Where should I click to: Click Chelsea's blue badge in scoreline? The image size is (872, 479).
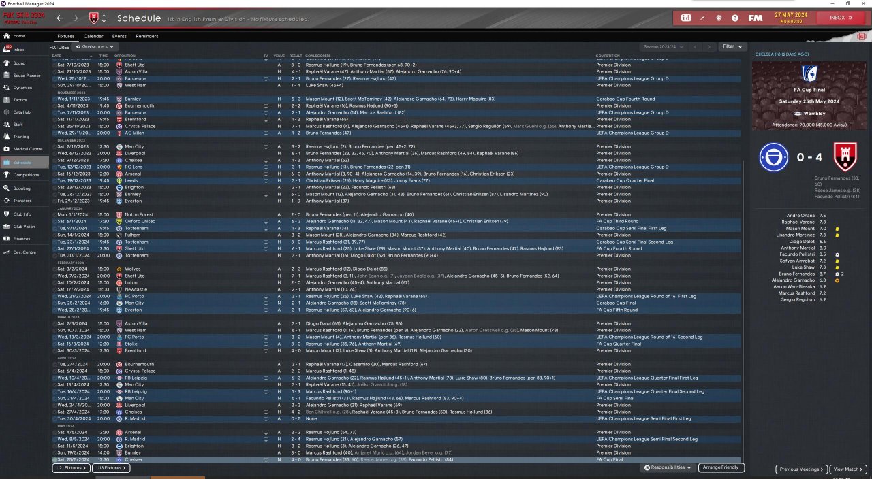coord(774,156)
